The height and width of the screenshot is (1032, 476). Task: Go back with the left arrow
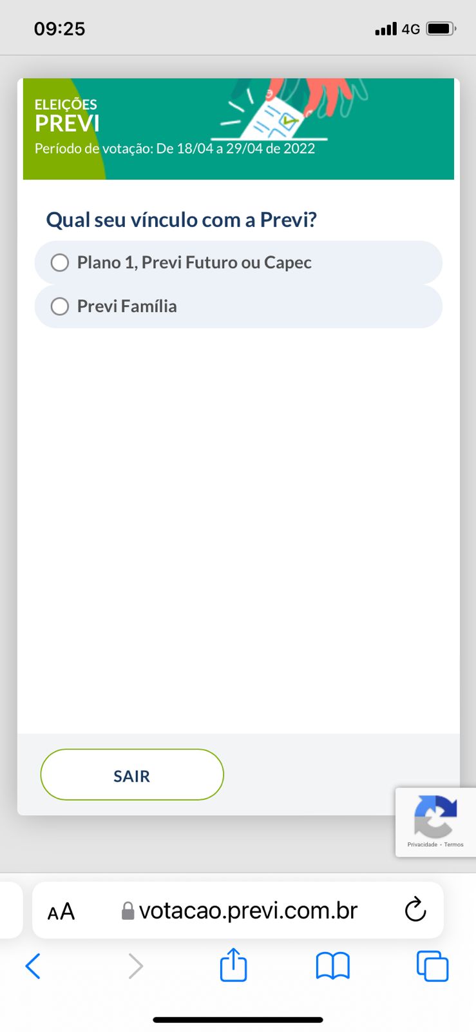pyautogui.click(x=33, y=966)
